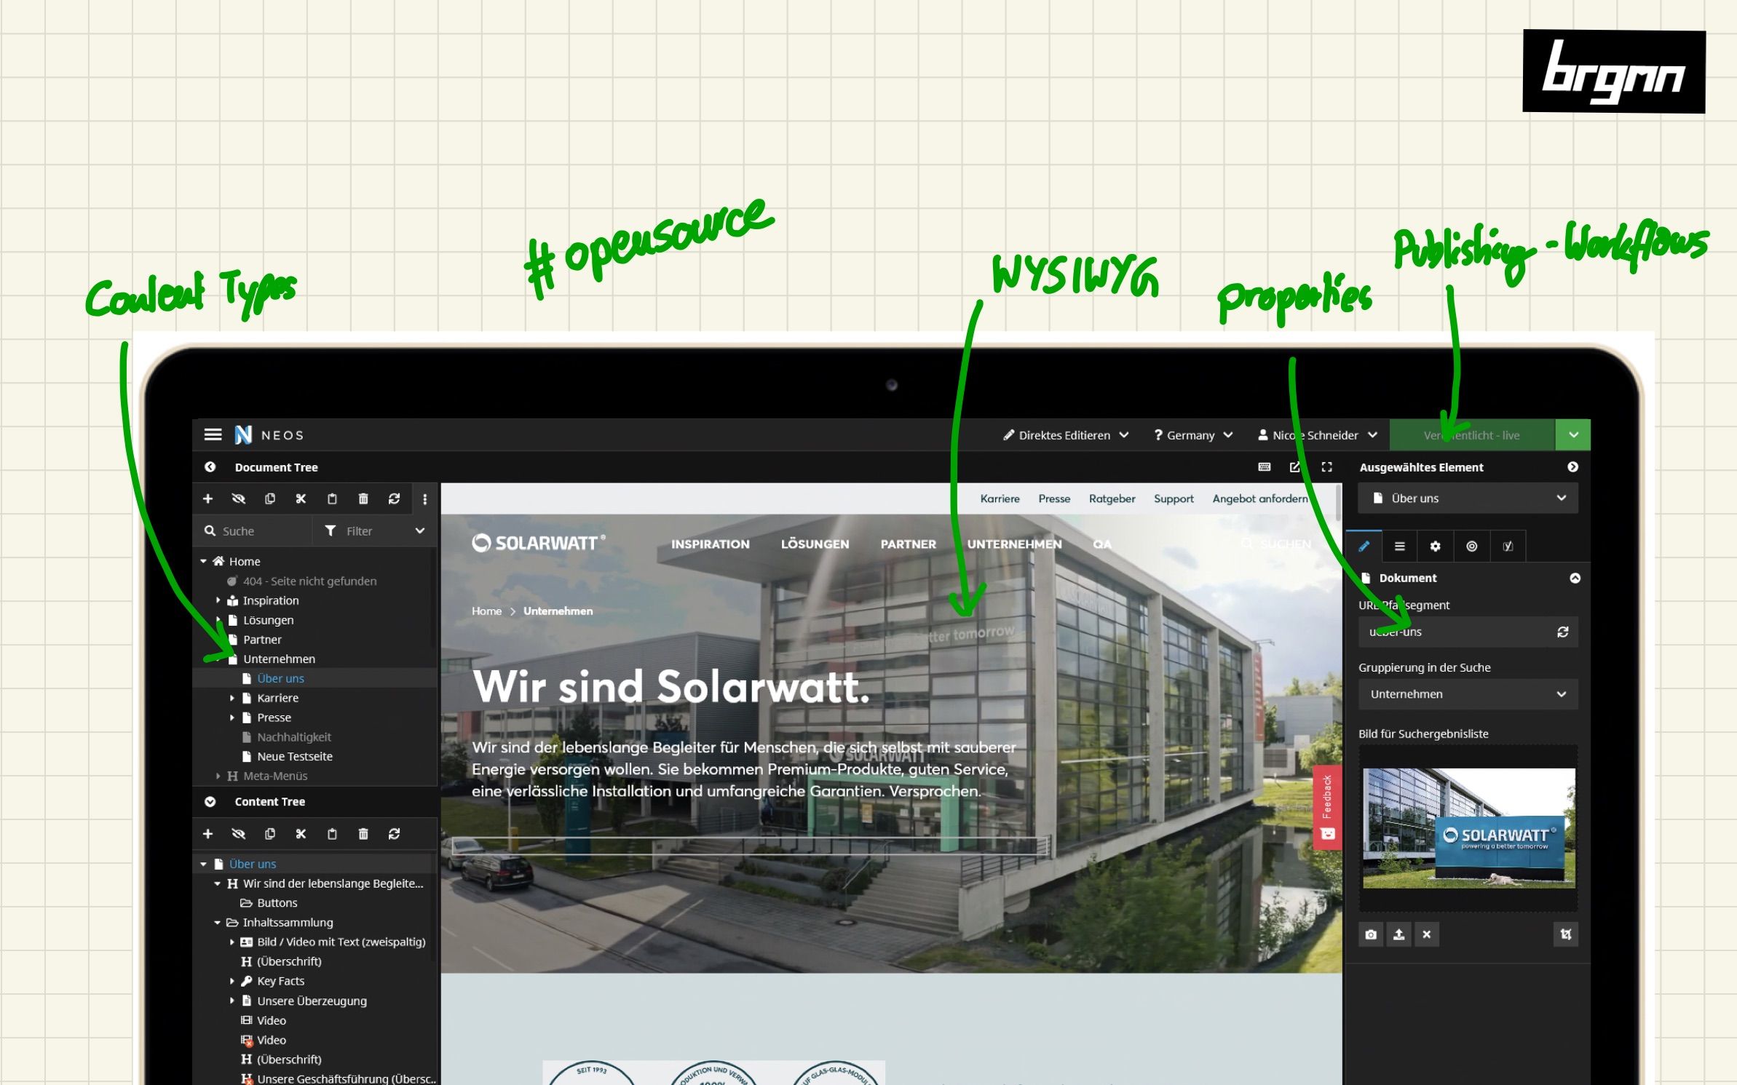
Task: Toggle fullscreen preview mode
Action: [1327, 466]
